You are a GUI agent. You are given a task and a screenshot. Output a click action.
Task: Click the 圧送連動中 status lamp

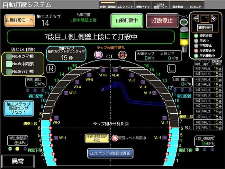tap(196, 56)
